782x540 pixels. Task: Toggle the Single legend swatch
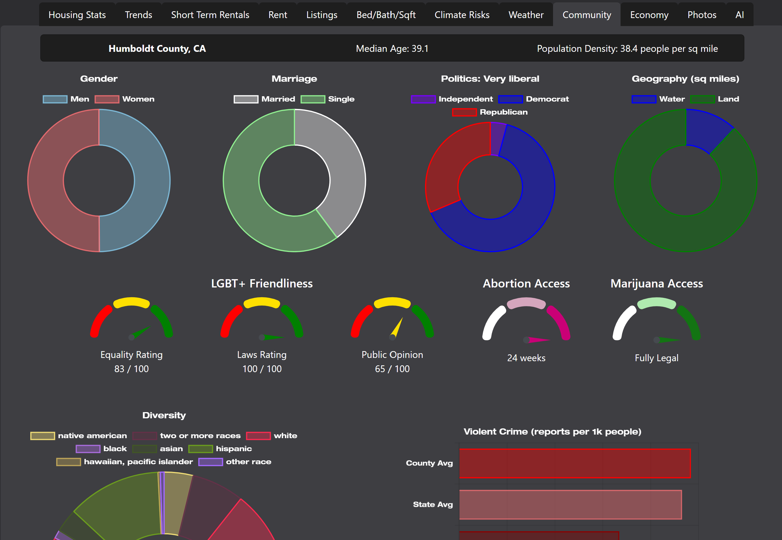(313, 99)
